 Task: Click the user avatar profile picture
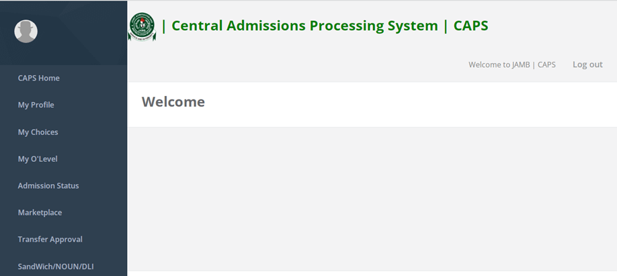26,32
